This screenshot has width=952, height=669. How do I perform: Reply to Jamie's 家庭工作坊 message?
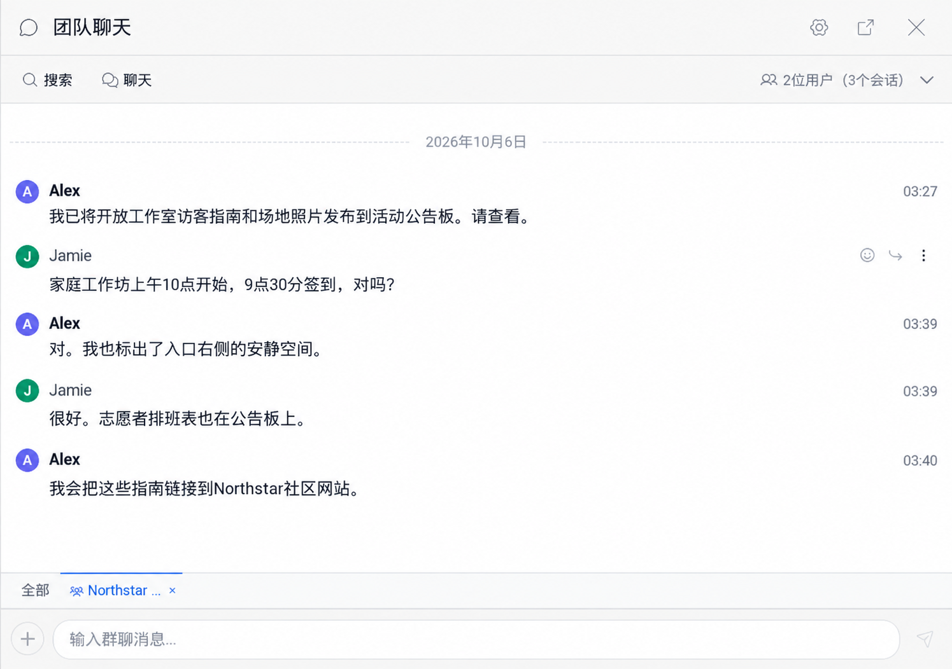pyautogui.click(x=895, y=256)
